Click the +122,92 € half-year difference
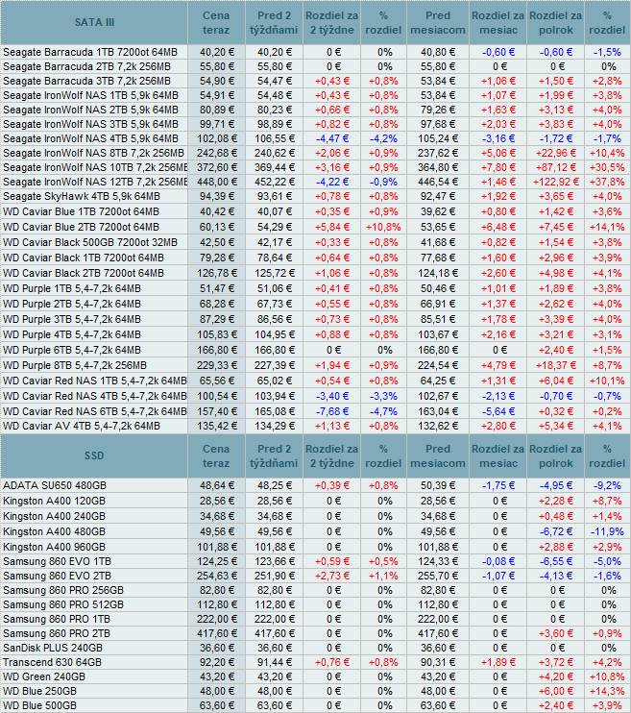631x713 pixels. coord(556,183)
